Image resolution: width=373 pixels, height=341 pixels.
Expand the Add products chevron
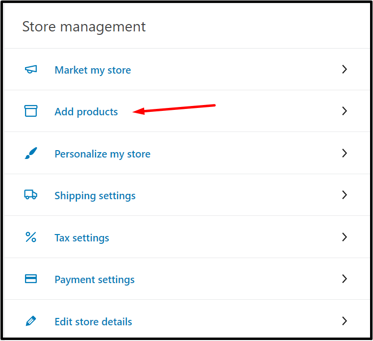[345, 111]
